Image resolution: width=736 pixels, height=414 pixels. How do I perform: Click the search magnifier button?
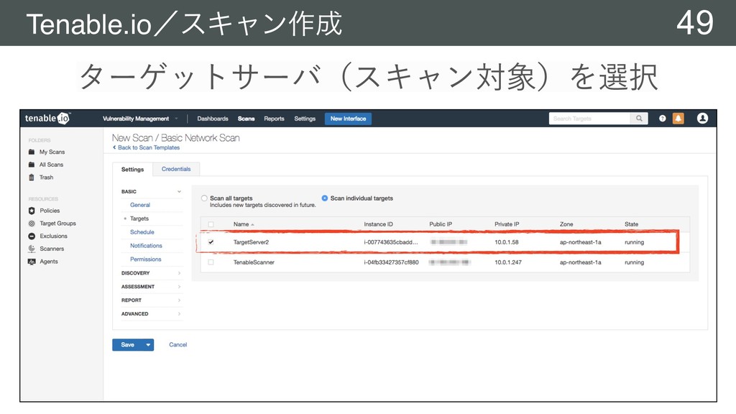point(639,119)
